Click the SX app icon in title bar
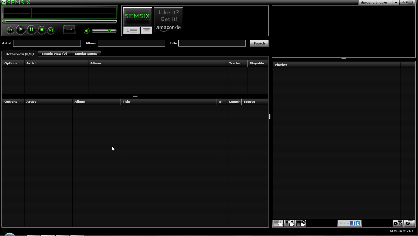 [x=4, y=2]
